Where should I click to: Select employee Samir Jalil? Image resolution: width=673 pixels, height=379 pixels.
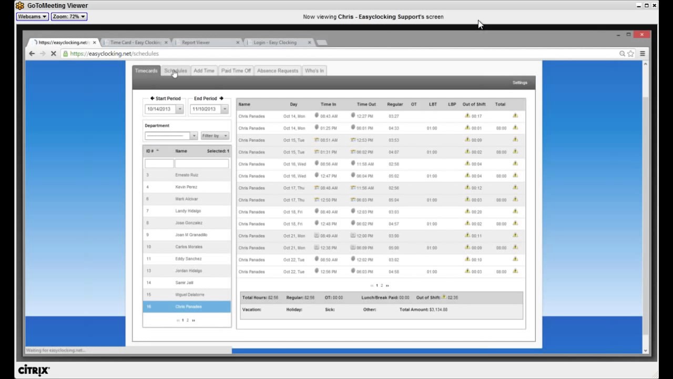187,283
